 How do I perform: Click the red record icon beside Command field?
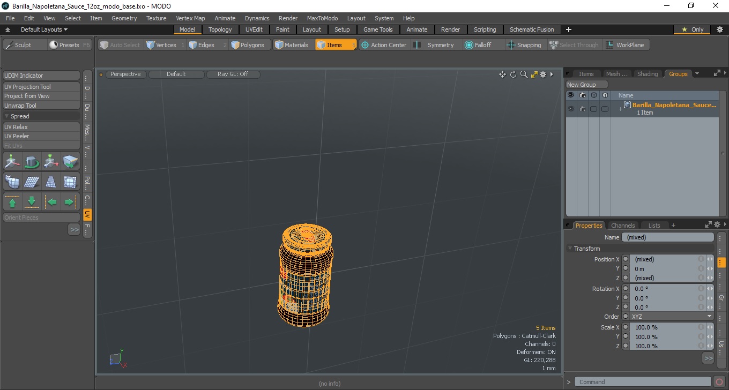click(x=720, y=382)
